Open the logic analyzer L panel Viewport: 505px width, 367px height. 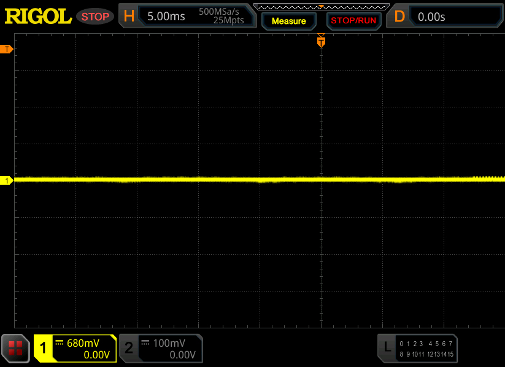point(417,349)
